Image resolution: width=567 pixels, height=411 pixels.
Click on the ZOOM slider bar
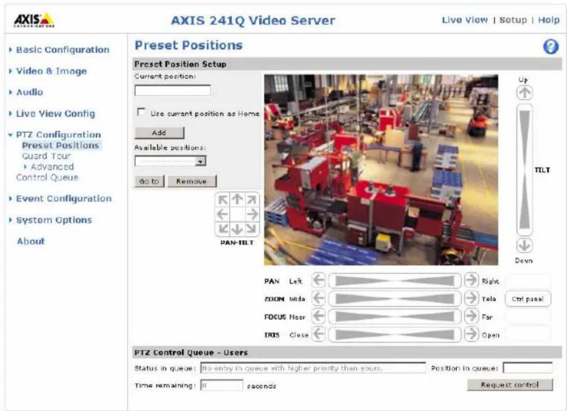(394, 299)
